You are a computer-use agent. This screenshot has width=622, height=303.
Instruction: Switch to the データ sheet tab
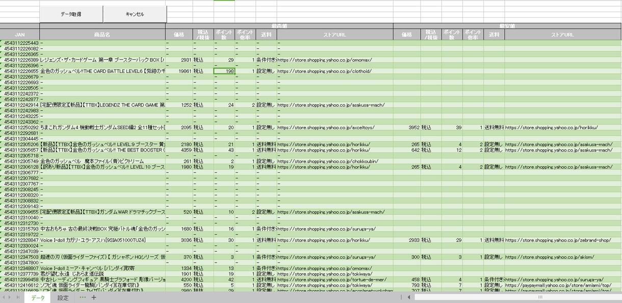click(38, 298)
